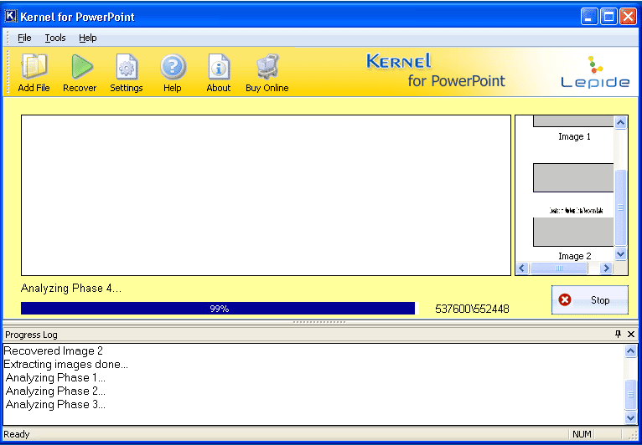Click the 'Analyzing Phase 1...' log entry

click(x=55, y=377)
